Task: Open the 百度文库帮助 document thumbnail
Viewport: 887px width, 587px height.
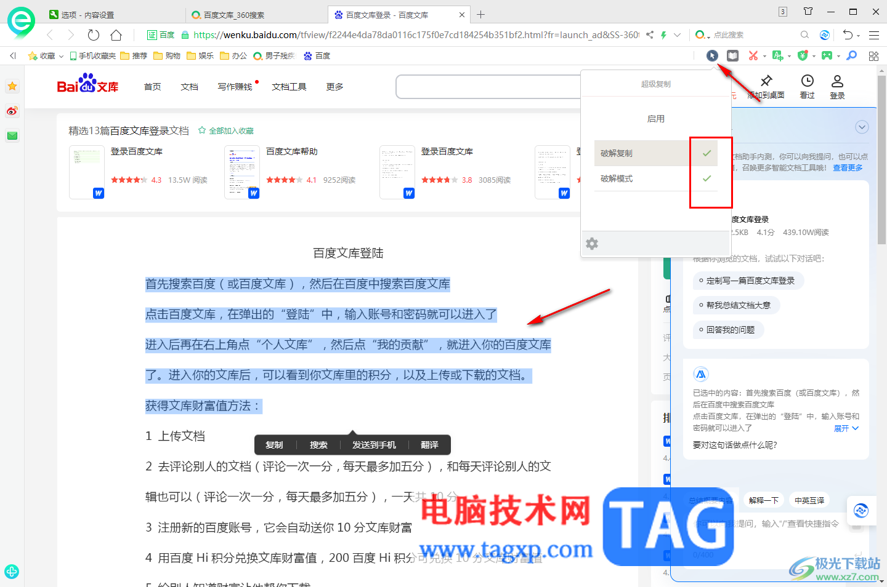Action: pos(242,172)
